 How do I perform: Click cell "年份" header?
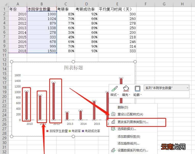click(x=18, y=9)
